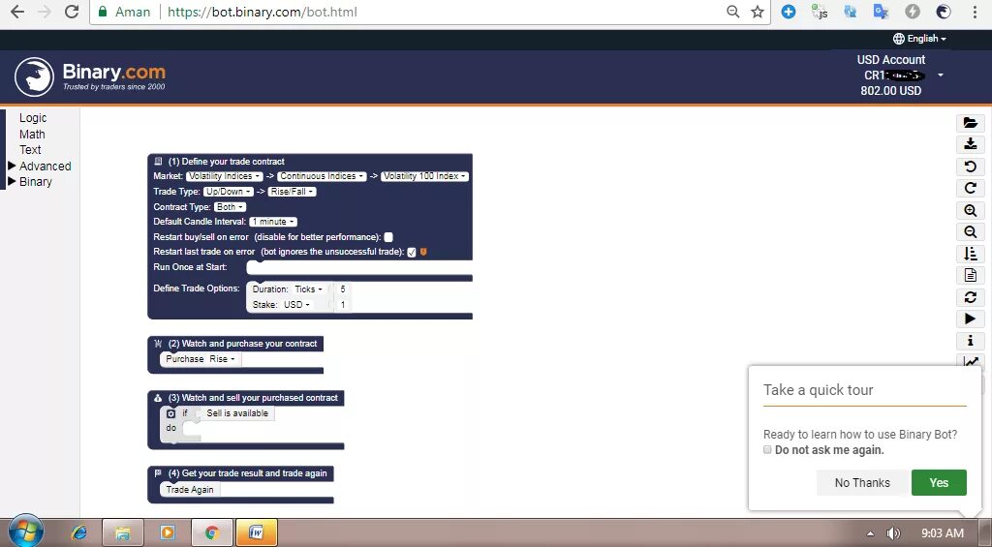Click the reset/refresh bot icon
992x547 pixels.
(x=971, y=297)
